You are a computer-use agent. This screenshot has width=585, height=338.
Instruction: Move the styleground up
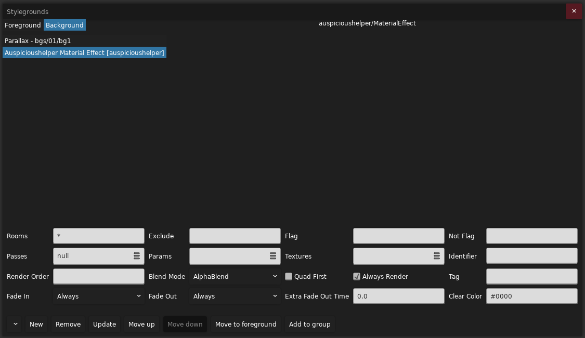coord(141,324)
